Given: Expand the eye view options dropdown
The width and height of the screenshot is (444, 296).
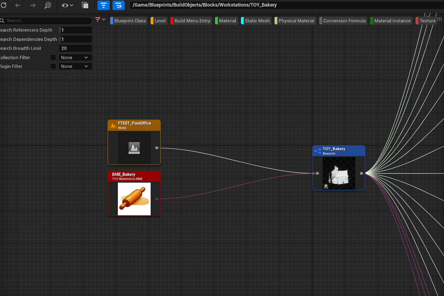Looking at the screenshot, I should pos(67,5).
